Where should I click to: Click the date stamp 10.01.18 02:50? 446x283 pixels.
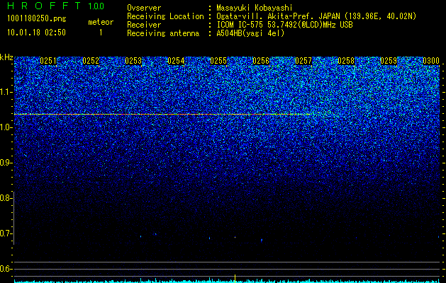click(x=36, y=33)
